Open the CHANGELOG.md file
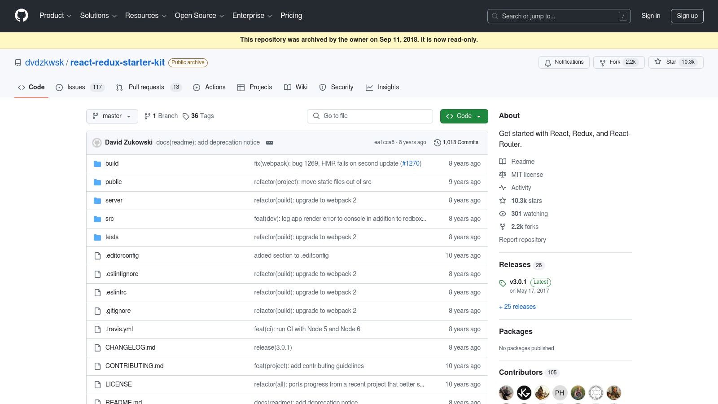The height and width of the screenshot is (404, 718). (x=130, y=347)
